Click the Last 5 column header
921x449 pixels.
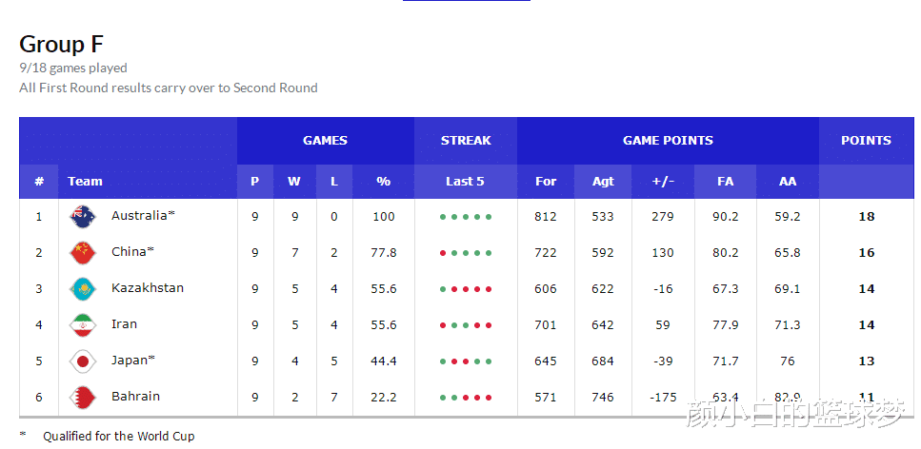[x=465, y=182]
